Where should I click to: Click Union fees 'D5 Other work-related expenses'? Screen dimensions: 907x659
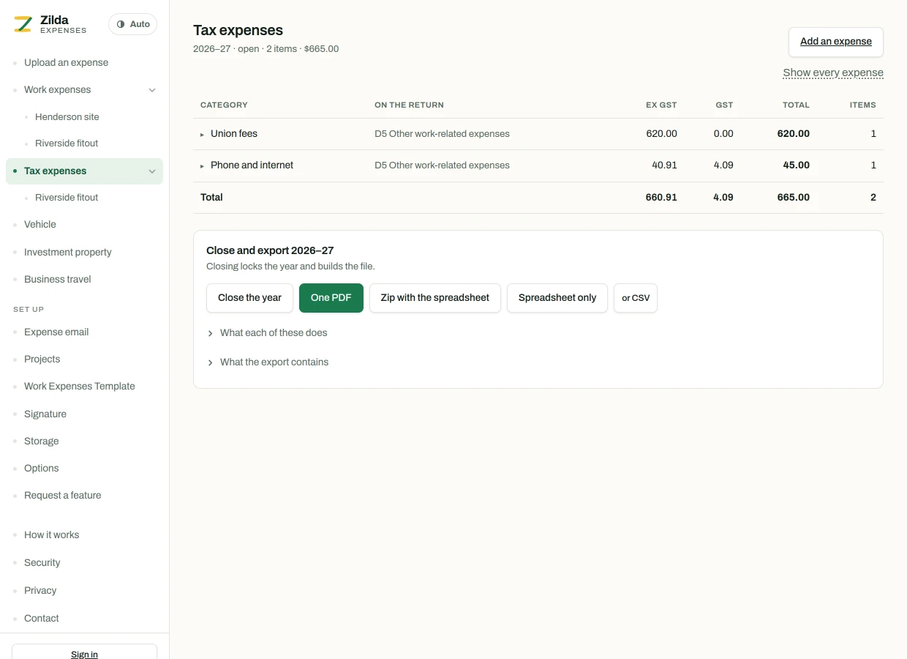(442, 134)
